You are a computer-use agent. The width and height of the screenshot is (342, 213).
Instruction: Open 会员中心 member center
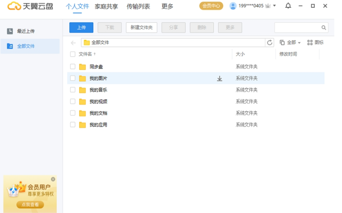[x=211, y=6]
